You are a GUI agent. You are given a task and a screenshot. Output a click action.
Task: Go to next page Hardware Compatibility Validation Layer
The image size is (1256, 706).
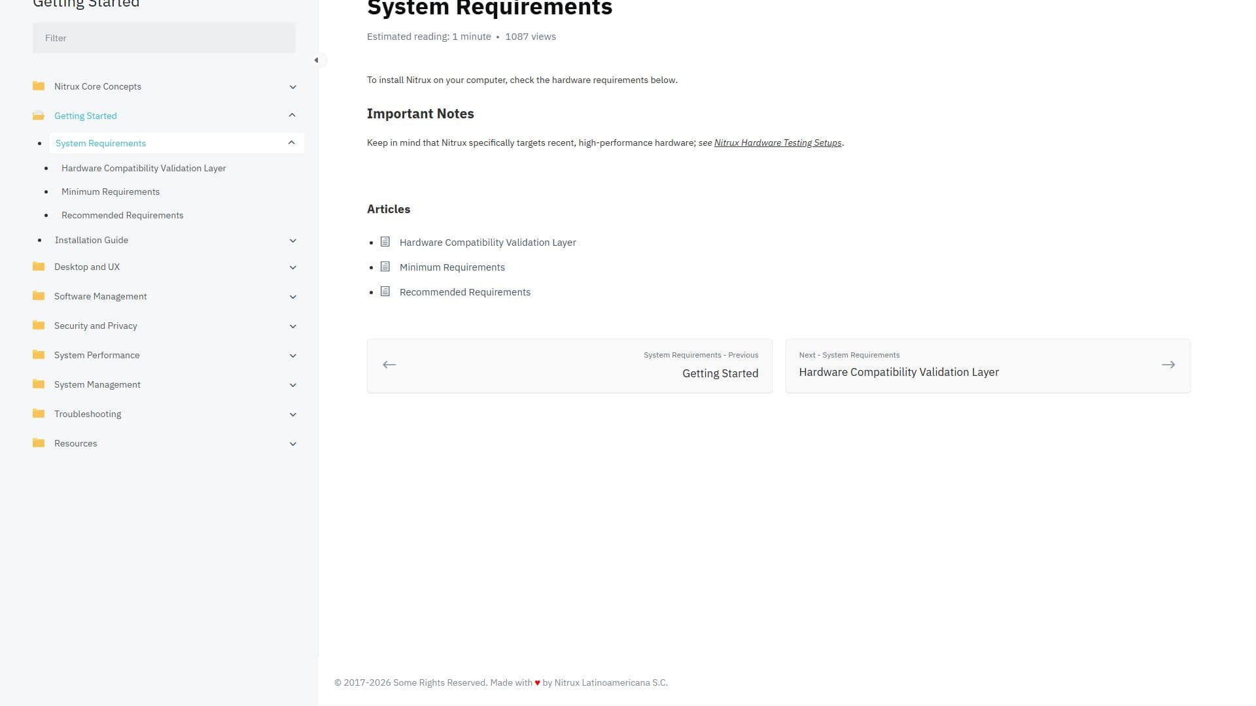coord(988,366)
